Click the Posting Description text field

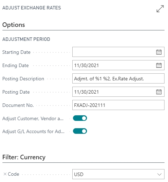coord(118,79)
